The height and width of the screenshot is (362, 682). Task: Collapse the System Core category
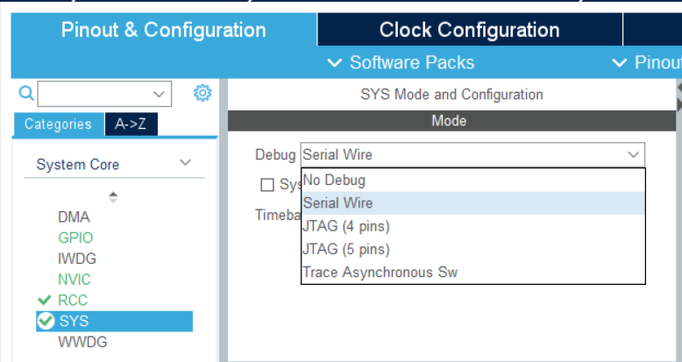(185, 163)
